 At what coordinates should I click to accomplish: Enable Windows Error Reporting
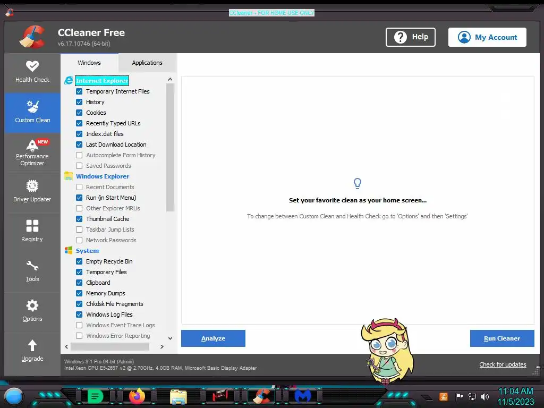point(79,336)
